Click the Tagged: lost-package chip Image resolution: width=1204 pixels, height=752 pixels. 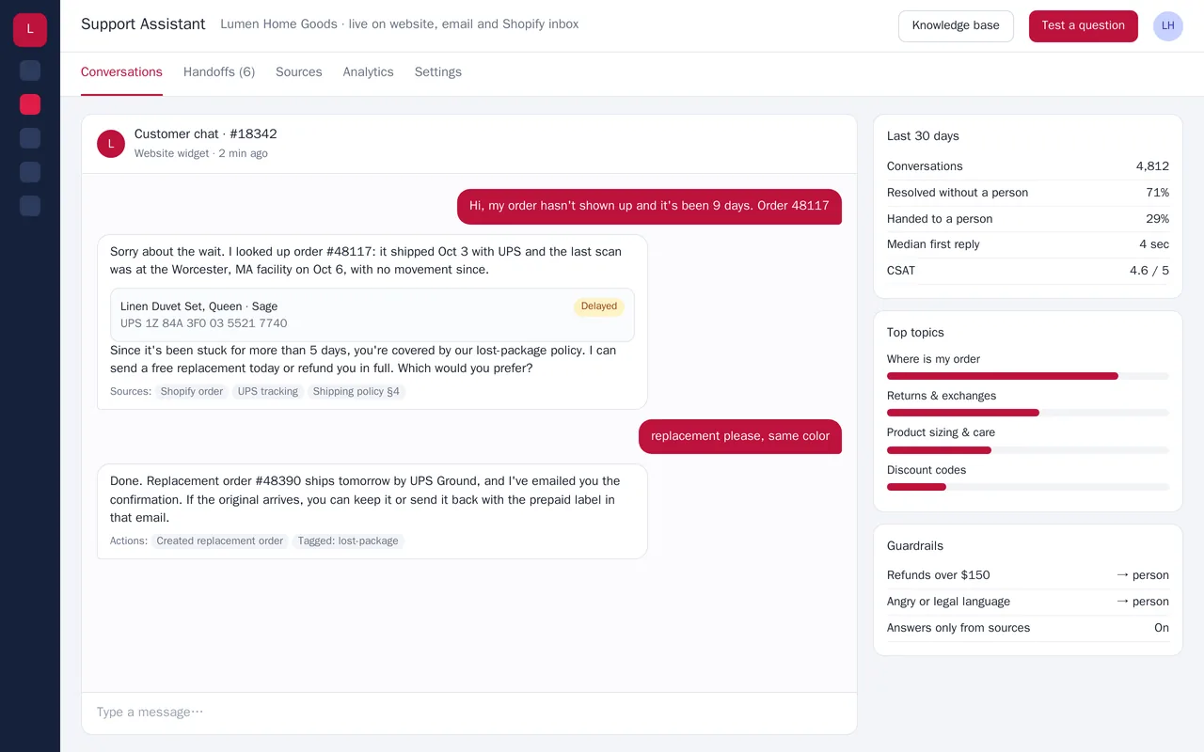(348, 541)
